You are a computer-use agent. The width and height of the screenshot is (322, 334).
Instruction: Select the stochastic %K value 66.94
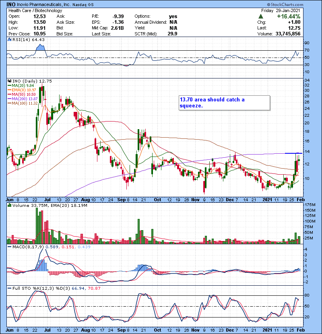78,288
